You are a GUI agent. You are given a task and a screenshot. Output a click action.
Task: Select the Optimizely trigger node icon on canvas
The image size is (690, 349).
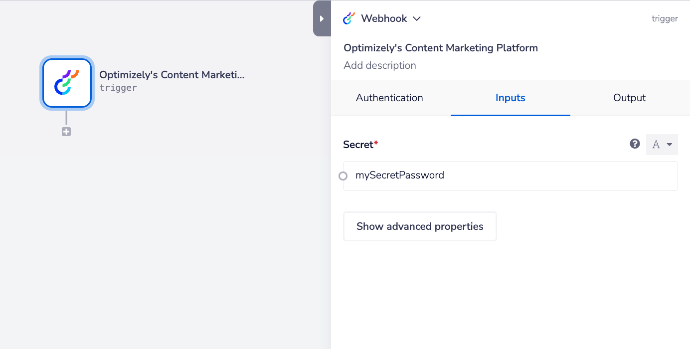coord(67,83)
